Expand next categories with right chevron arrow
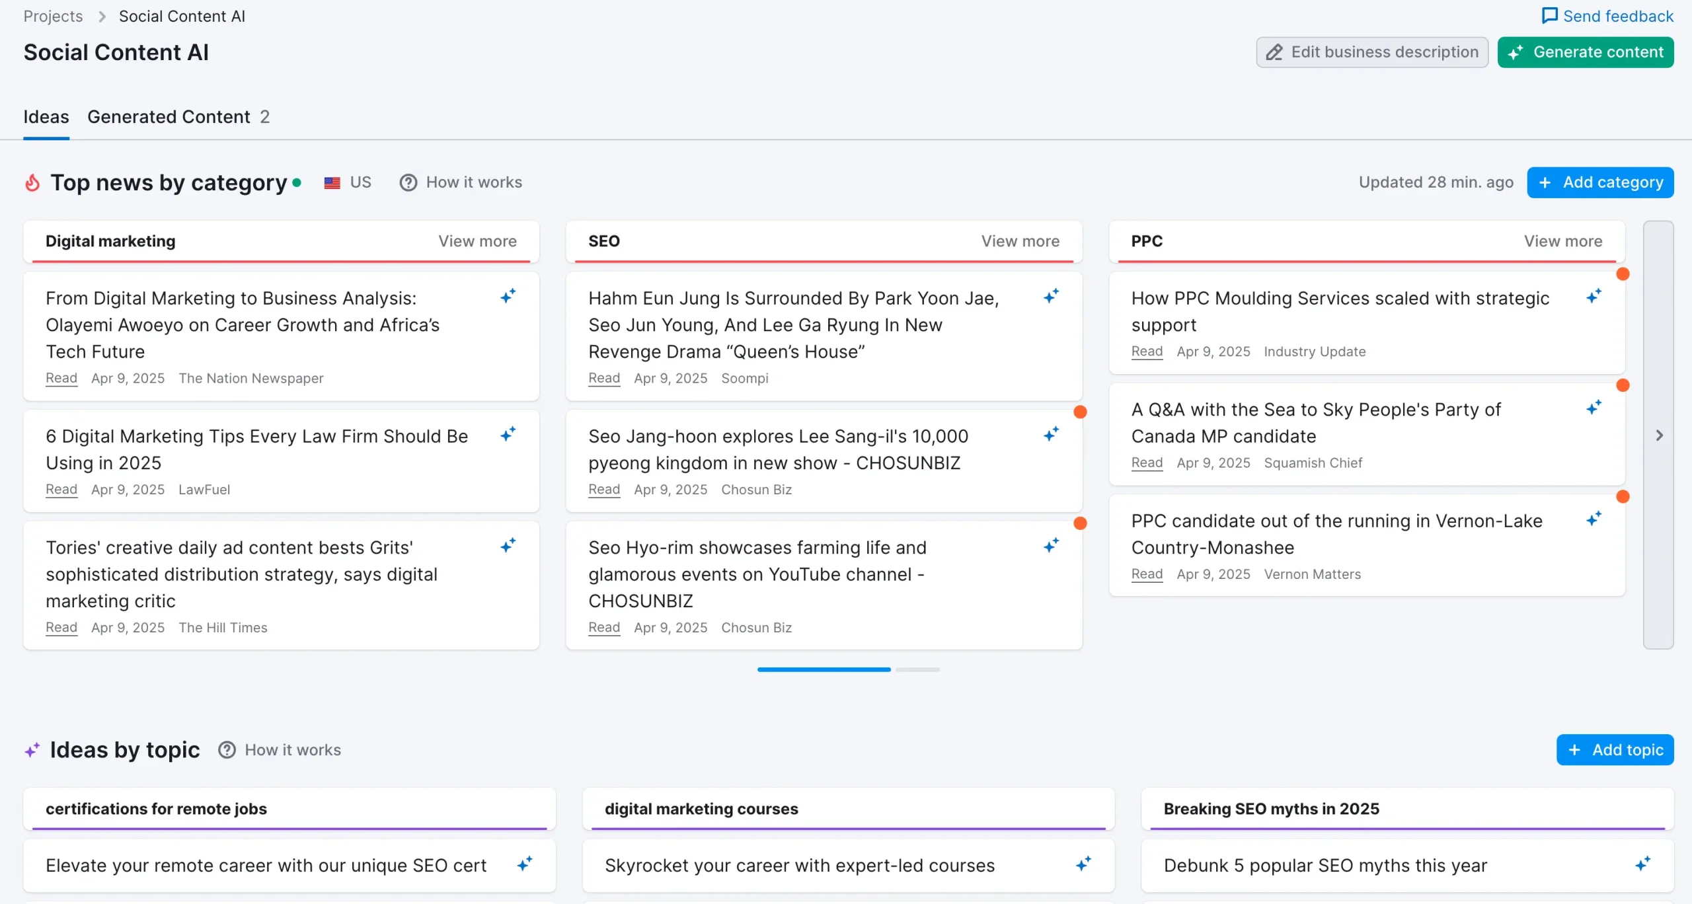This screenshot has height=904, width=1692. tap(1658, 435)
